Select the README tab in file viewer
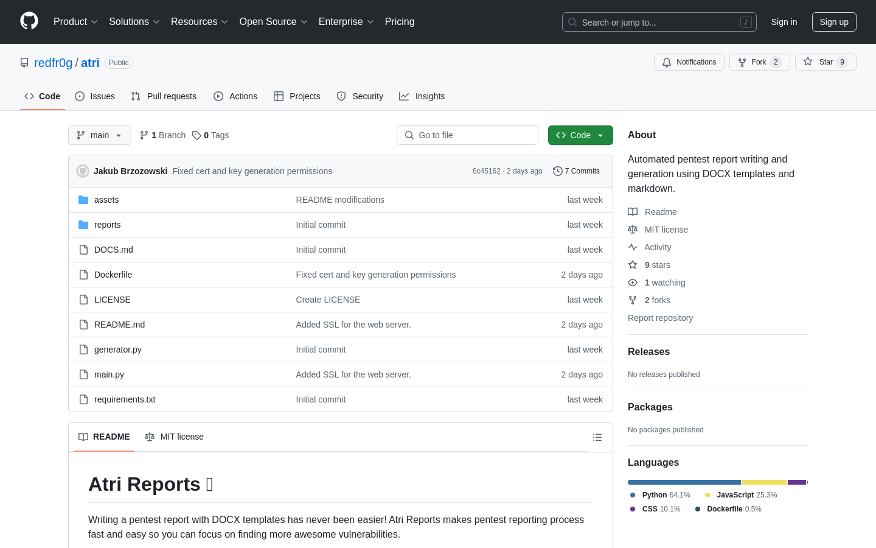 [104, 437]
